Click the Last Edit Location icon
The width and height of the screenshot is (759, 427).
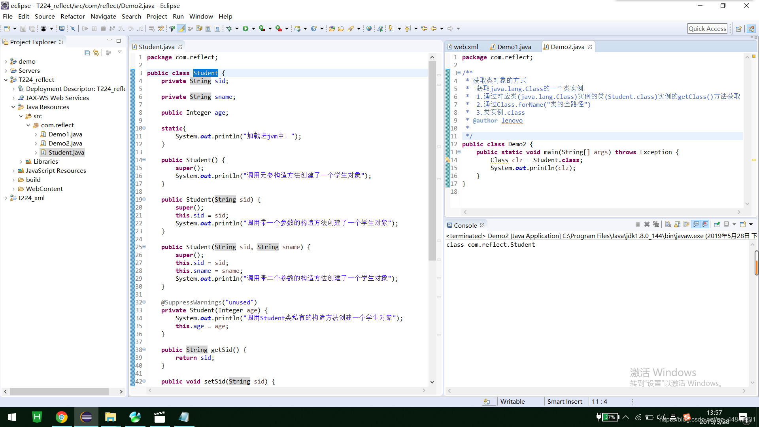coord(424,28)
